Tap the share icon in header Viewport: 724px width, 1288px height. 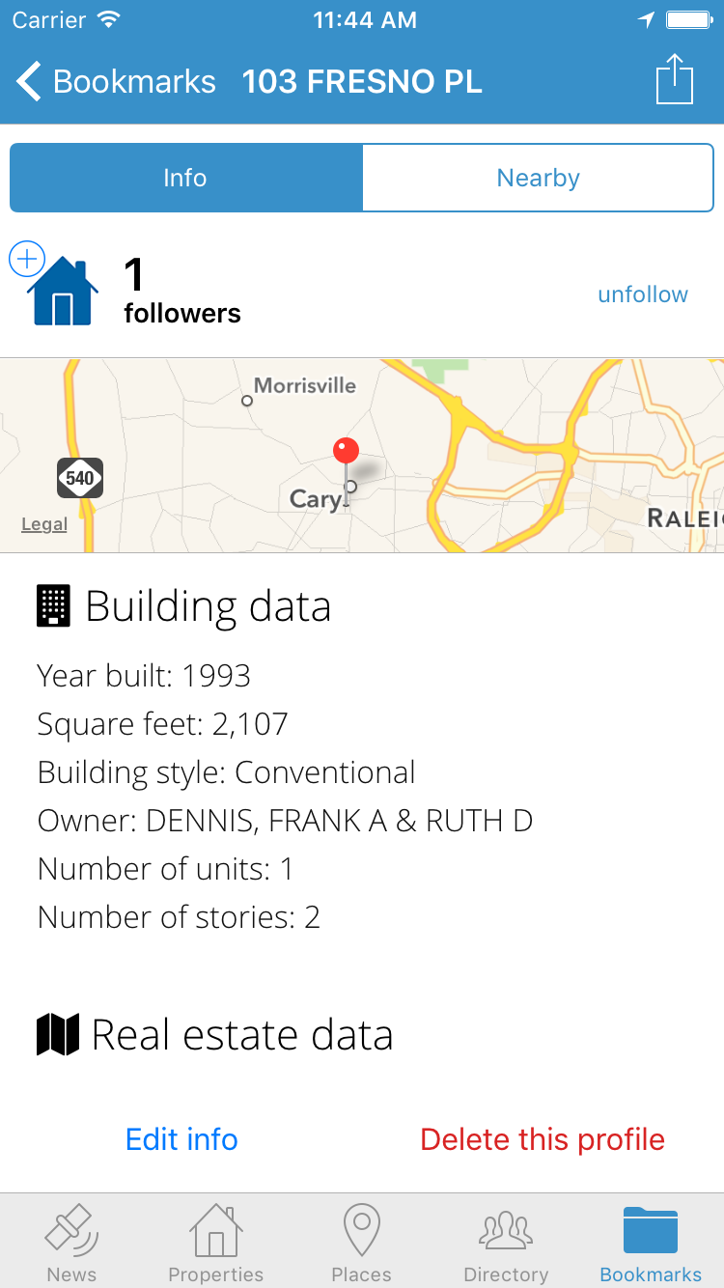click(675, 79)
